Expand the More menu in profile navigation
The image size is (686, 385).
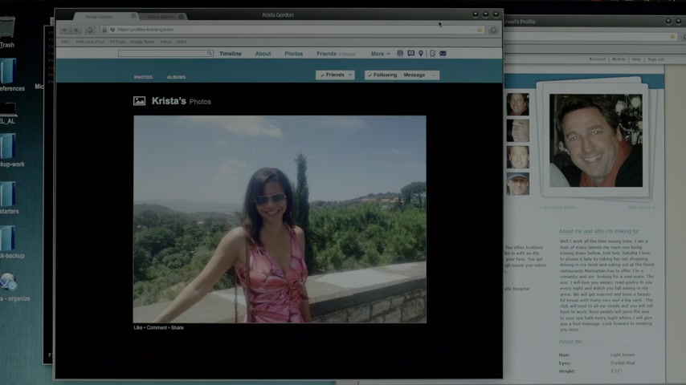click(379, 54)
